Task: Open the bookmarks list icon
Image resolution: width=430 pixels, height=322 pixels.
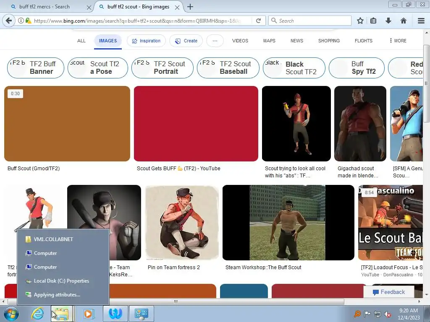Action: [x=373, y=21]
